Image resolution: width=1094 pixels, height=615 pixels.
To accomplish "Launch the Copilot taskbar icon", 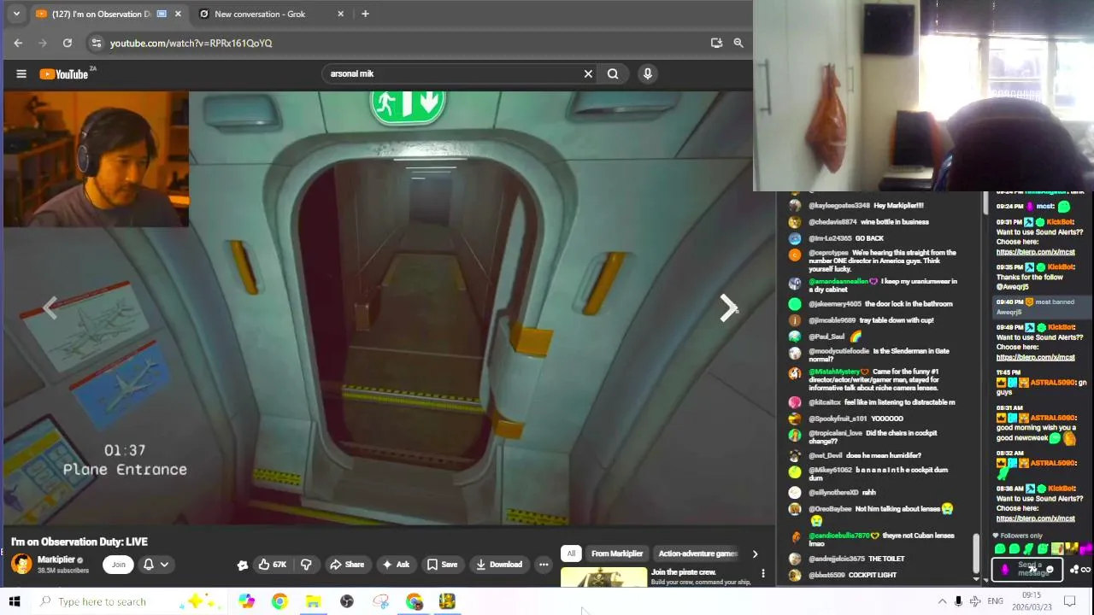I will pyautogui.click(x=247, y=601).
